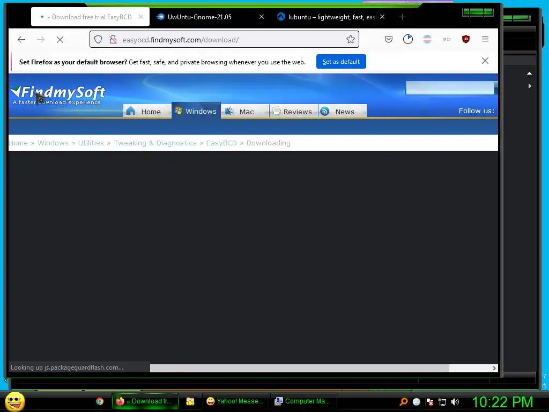
Task: Open the uBlock Origin extension icon
Action: point(466,39)
